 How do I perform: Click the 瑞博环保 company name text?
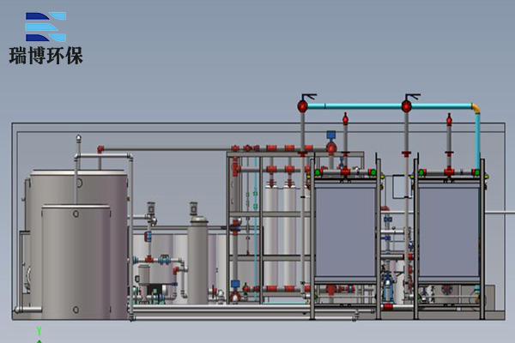51,57
